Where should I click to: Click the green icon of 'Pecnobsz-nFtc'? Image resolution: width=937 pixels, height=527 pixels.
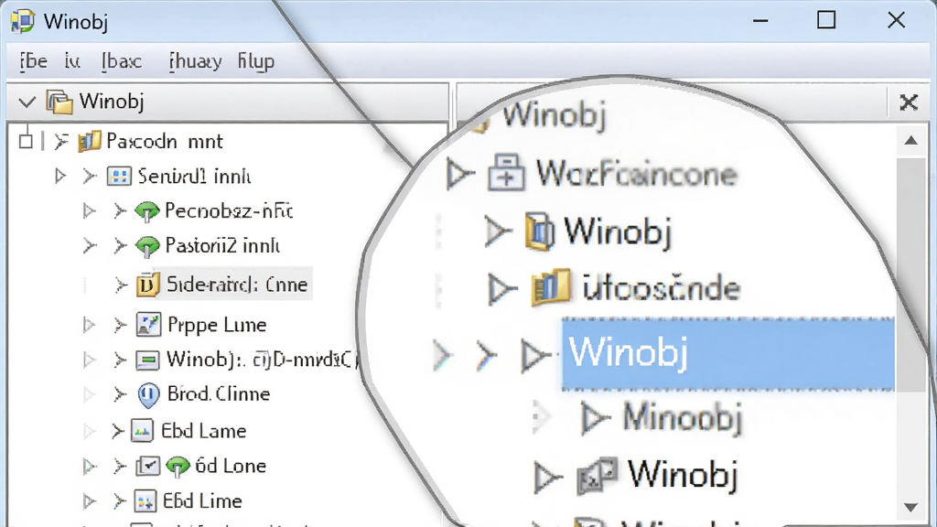(147, 211)
